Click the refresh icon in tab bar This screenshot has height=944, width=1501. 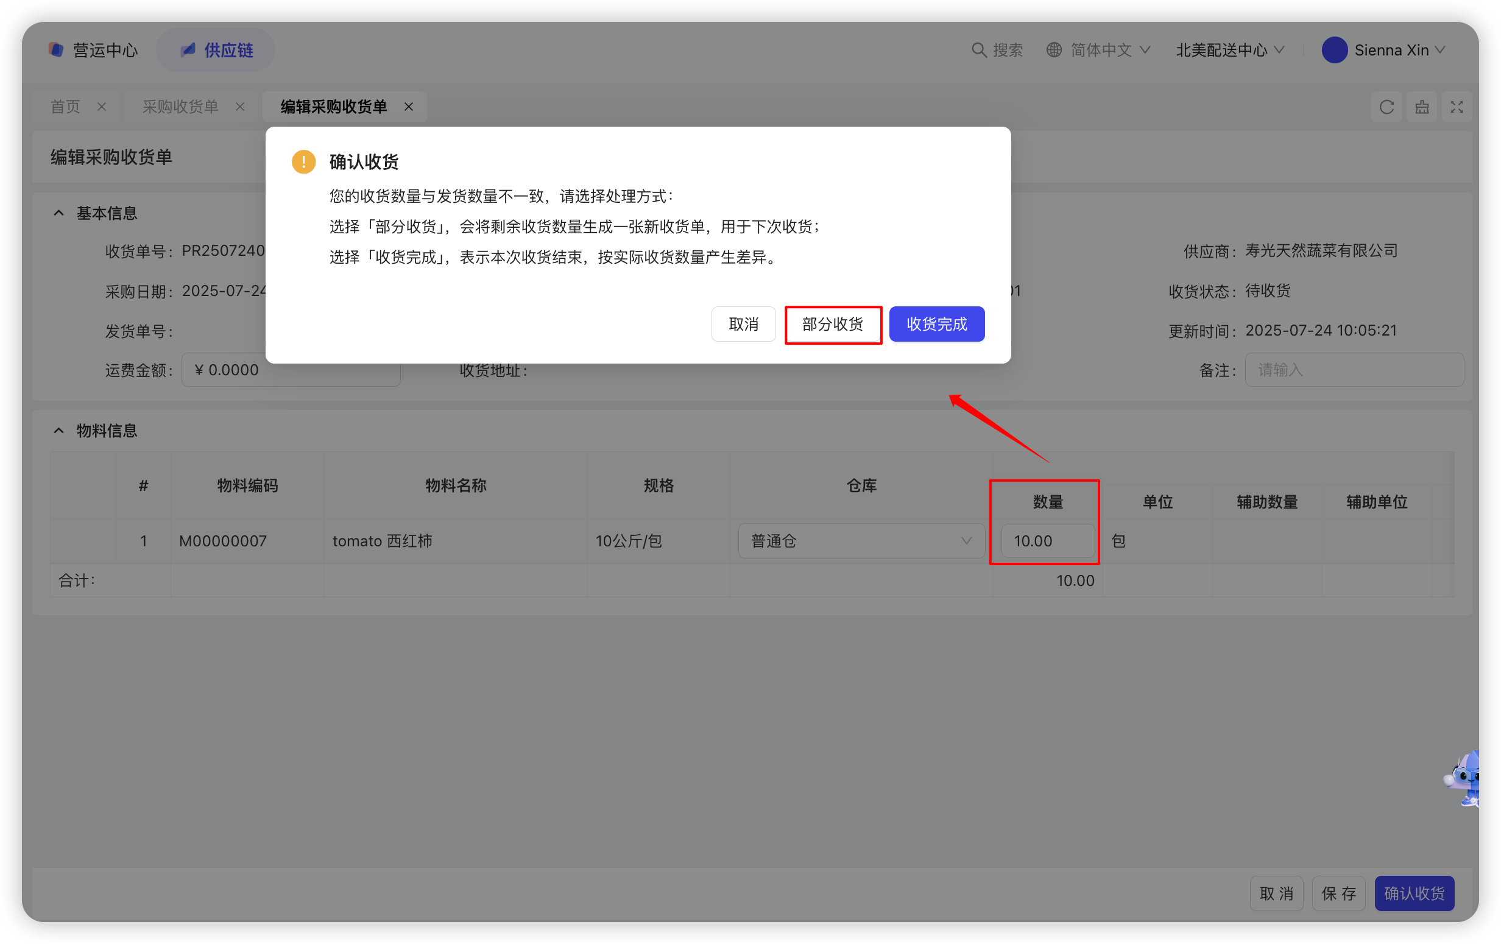coord(1386,107)
